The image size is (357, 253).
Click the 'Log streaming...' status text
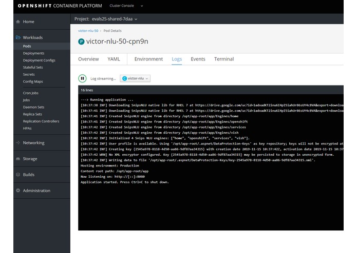click(103, 78)
